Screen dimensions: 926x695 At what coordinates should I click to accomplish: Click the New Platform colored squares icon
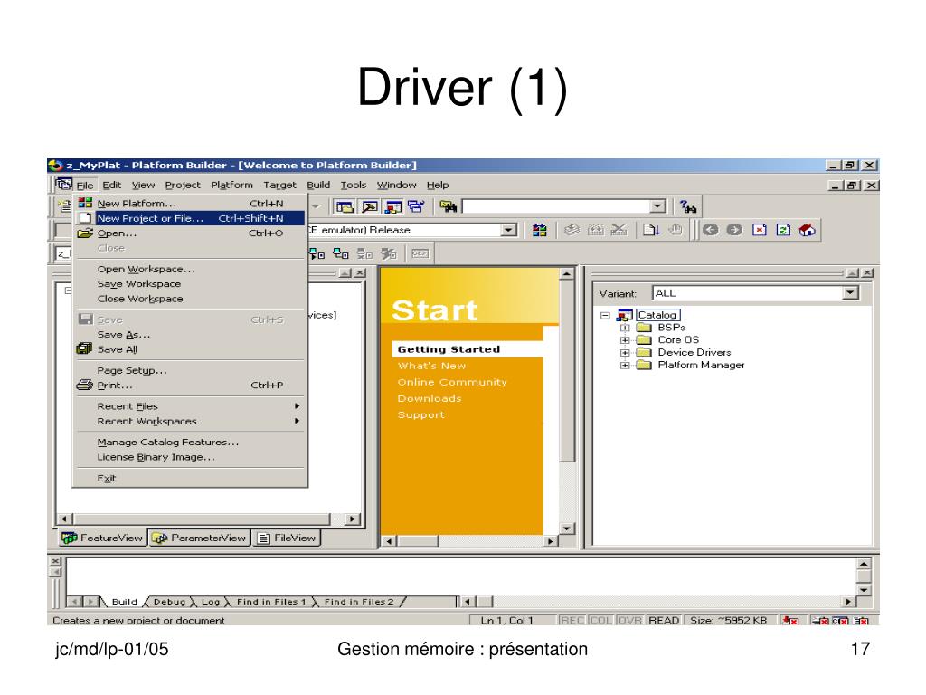[85, 203]
